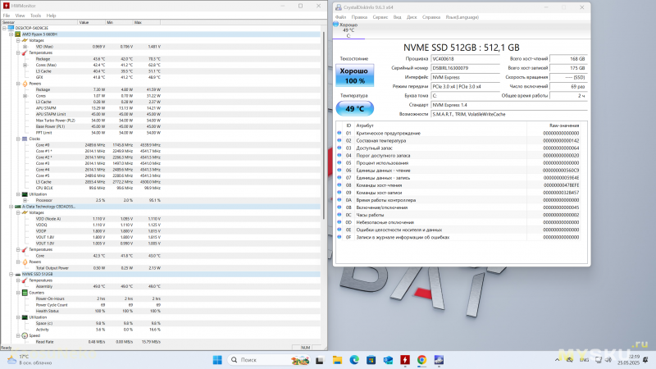This screenshot has height=369, width=656.
Task: Click the thermometer icon under AMD Ryzen 5
Action: tap(25, 52)
